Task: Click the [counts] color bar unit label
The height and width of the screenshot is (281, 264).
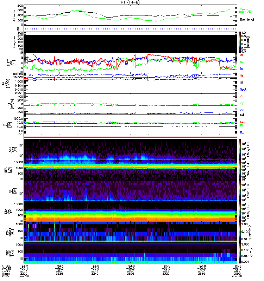Action: (x=248, y=42)
